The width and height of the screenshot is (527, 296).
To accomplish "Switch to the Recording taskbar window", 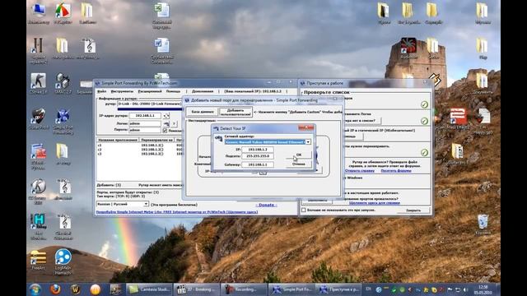I will [x=244, y=289].
